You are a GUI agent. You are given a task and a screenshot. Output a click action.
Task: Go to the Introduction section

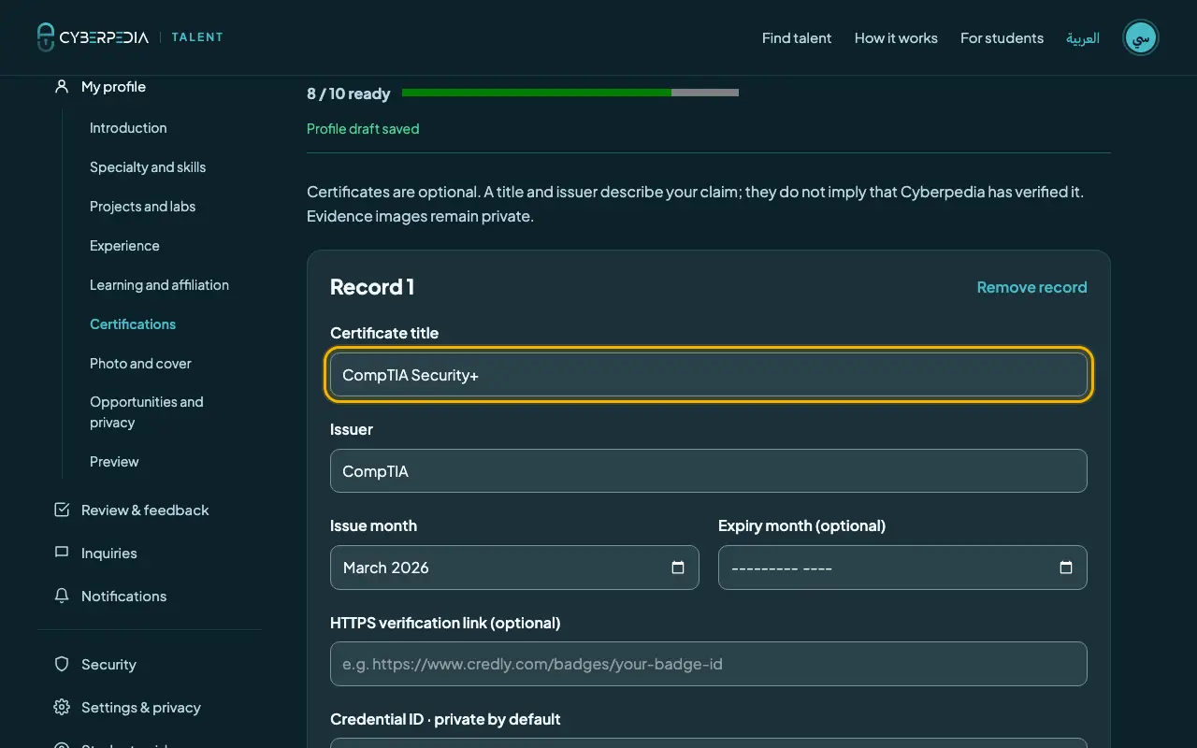(128, 128)
